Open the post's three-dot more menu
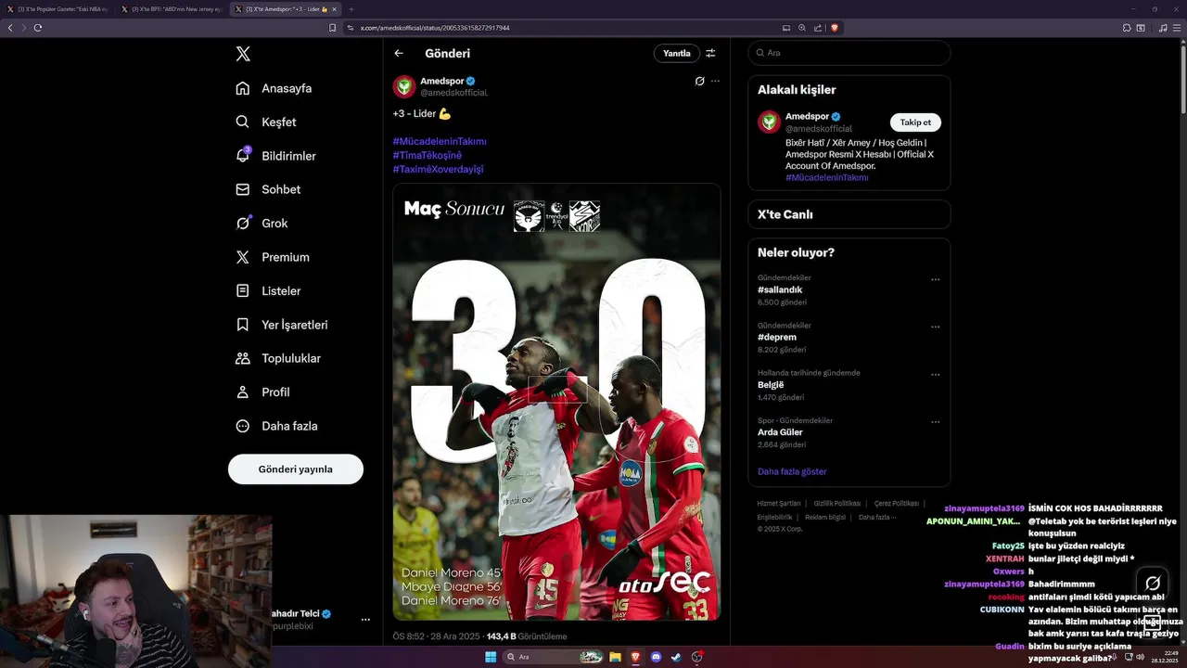 715,81
